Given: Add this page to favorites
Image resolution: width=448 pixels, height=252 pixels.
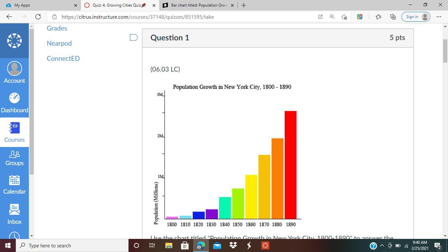Looking at the screenshot, I should pos(344,17).
